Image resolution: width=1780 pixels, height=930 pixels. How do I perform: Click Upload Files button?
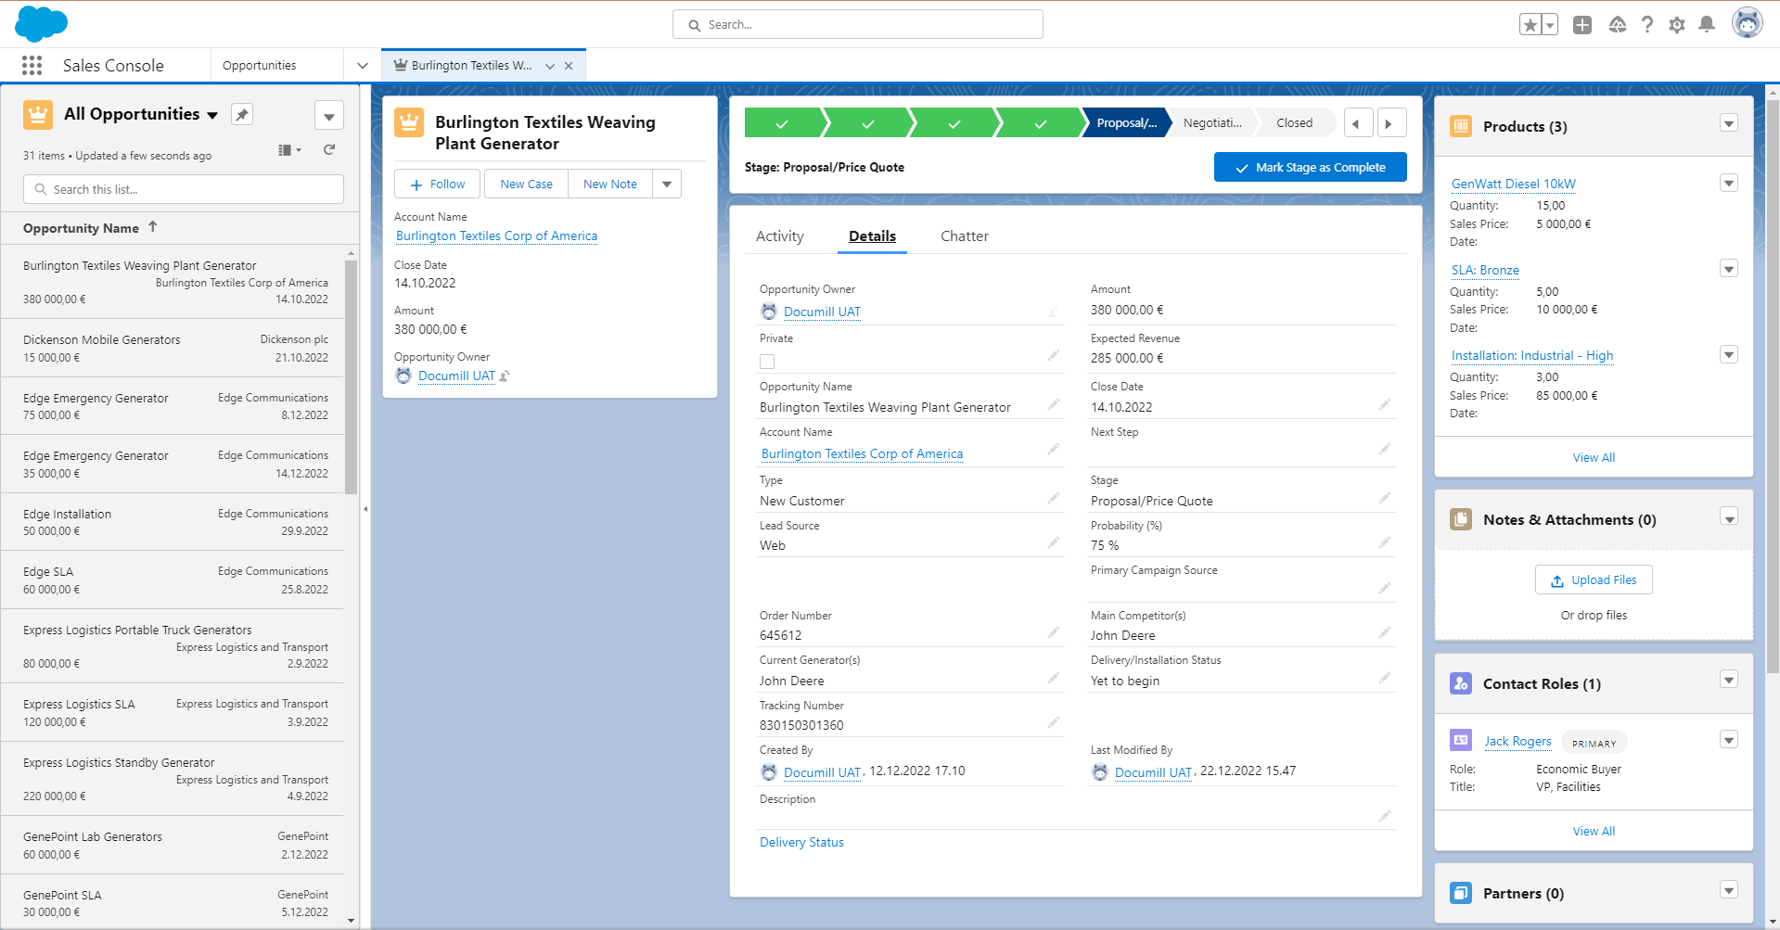point(1594,580)
